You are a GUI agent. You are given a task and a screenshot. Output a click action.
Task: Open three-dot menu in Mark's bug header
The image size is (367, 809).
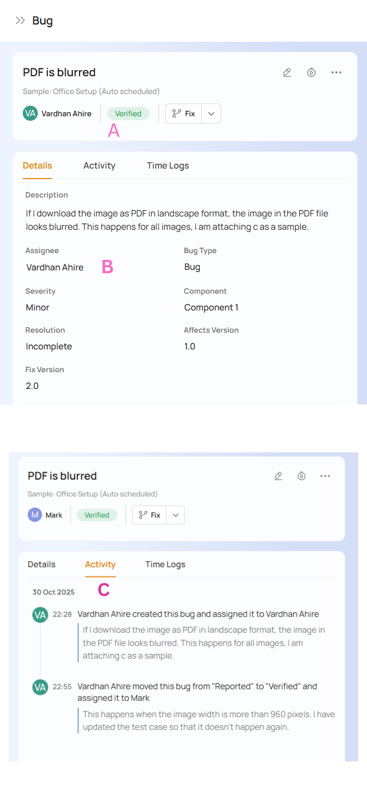[325, 476]
